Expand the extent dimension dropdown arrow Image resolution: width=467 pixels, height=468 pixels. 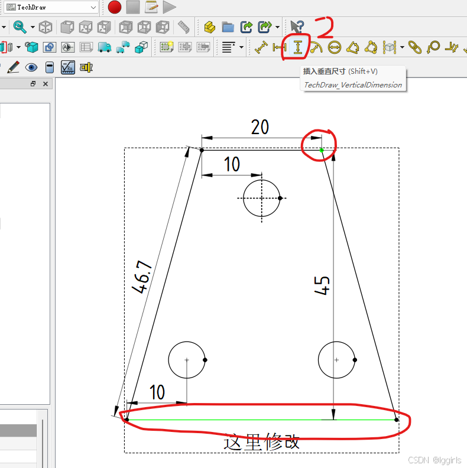pos(402,47)
